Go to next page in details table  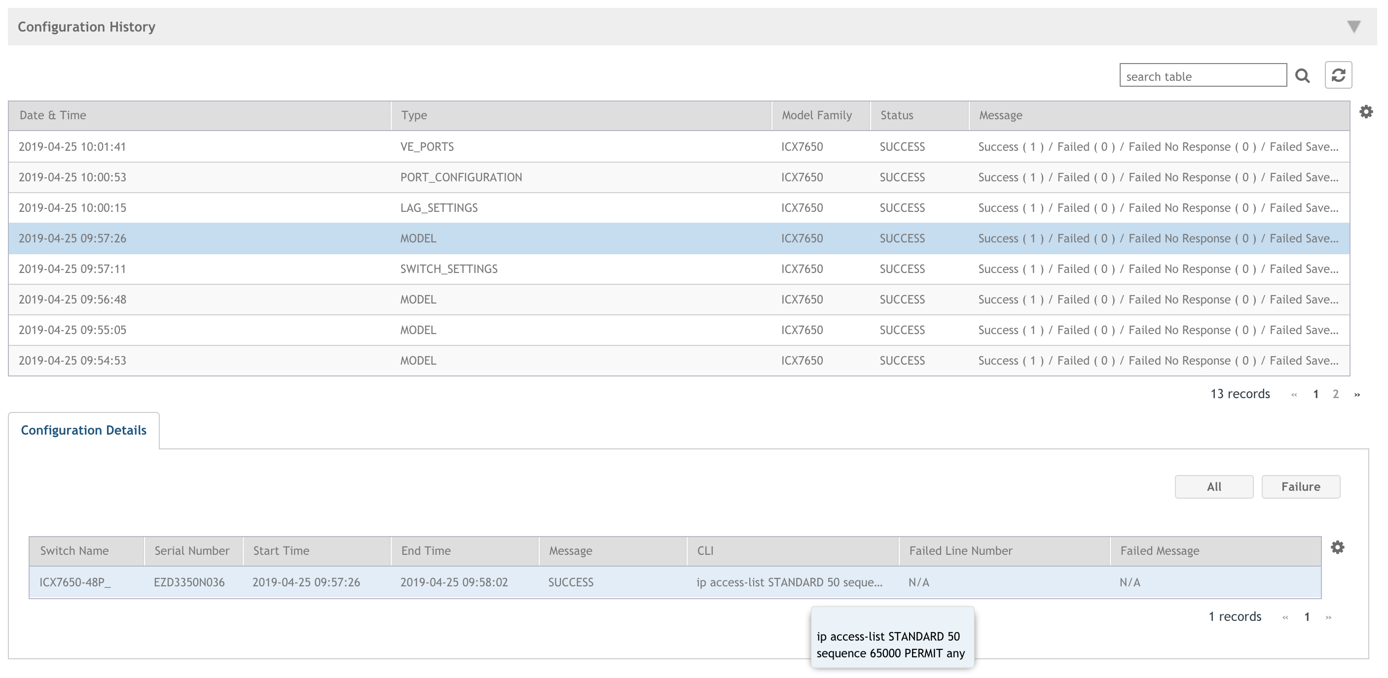pyautogui.click(x=1328, y=617)
